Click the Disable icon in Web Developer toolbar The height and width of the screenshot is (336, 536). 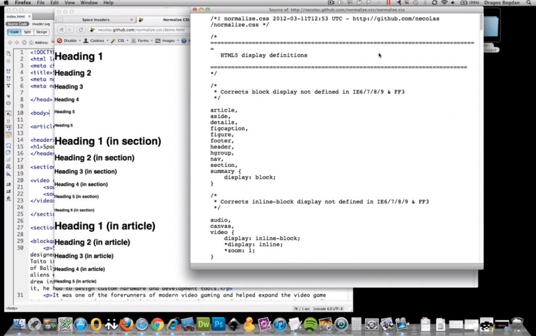click(x=59, y=41)
